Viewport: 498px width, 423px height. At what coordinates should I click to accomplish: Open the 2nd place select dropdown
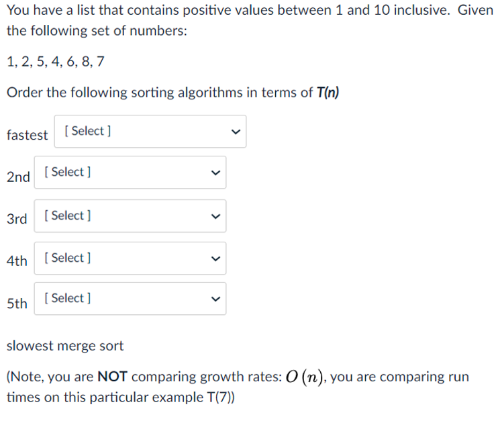pos(130,173)
